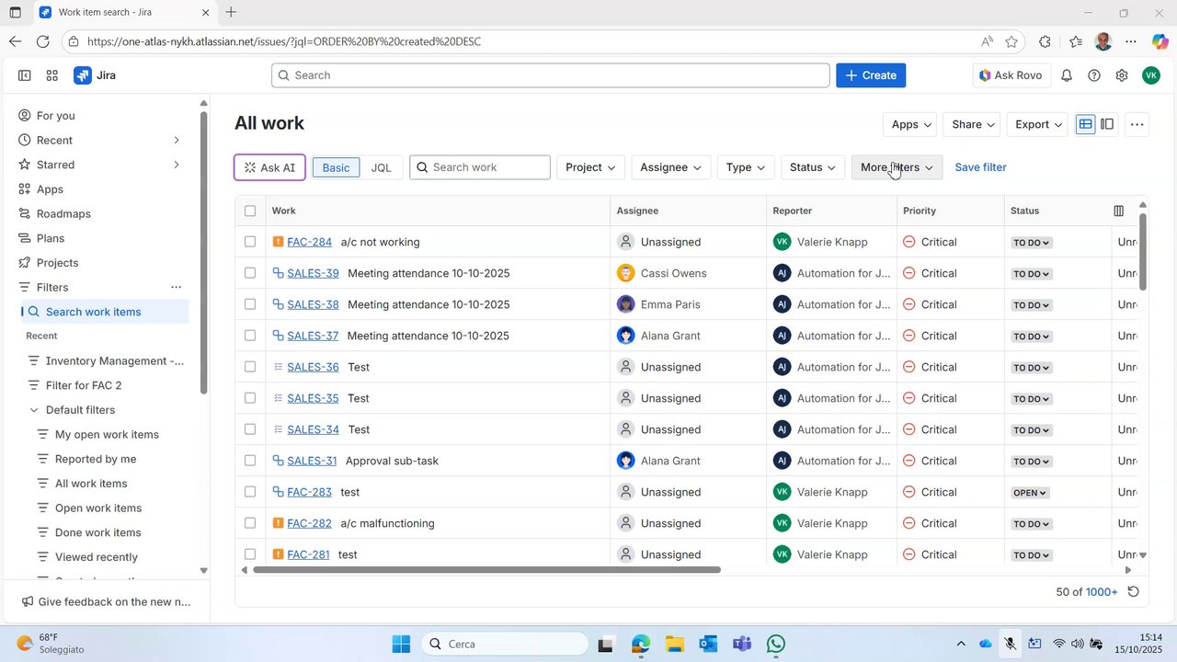Open the Windows Start menu
This screenshot has width=1177, height=662.
pyautogui.click(x=401, y=644)
